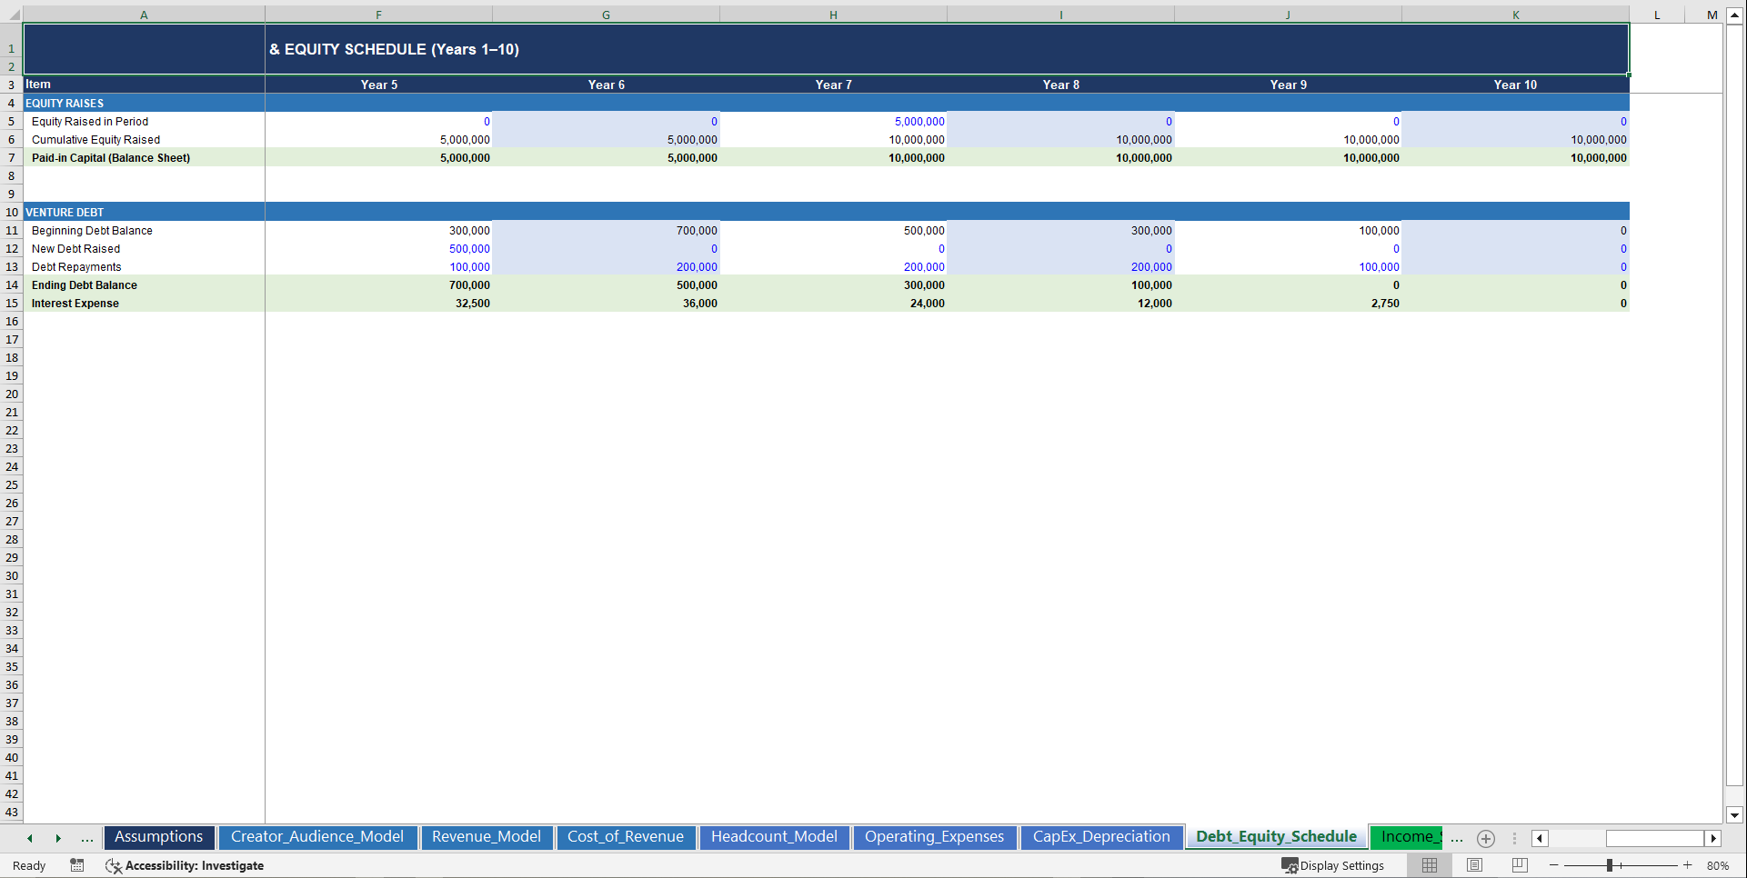Open the Creator_Audience_Model sheet
Screen dimensions: 1747x878
[317, 836]
